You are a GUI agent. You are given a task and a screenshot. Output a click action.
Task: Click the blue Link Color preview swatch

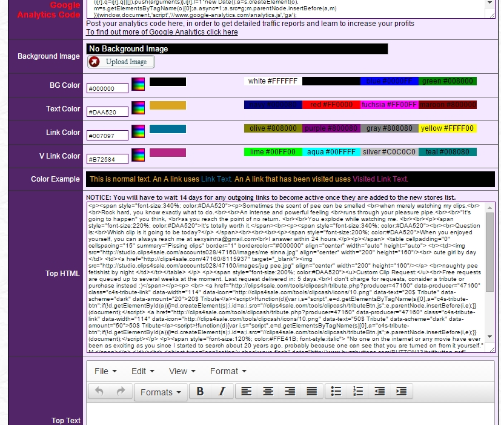tap(168, 129)
